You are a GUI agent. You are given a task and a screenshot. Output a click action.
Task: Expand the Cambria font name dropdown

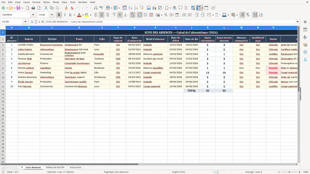tap(33, 15)
